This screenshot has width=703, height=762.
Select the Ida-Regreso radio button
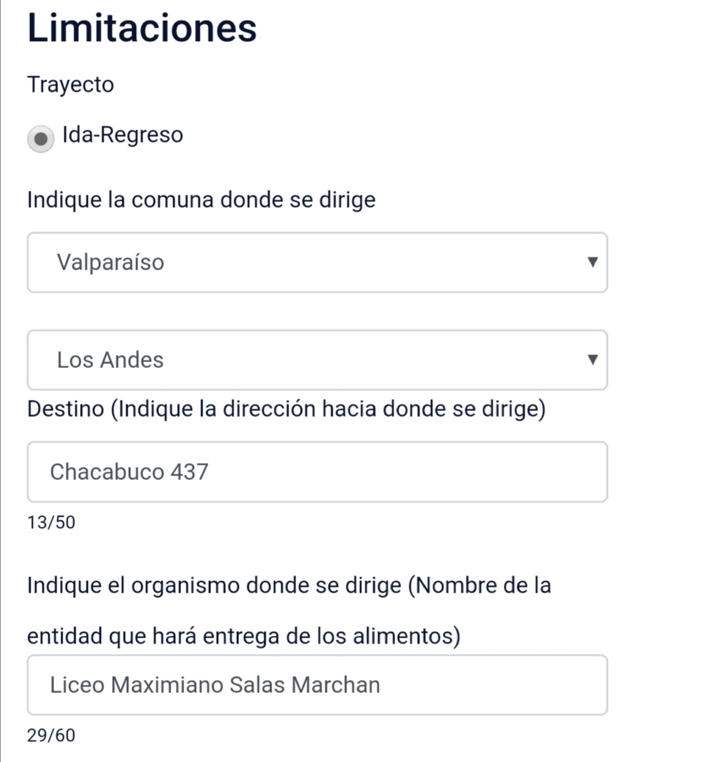[x=41, y=139]
